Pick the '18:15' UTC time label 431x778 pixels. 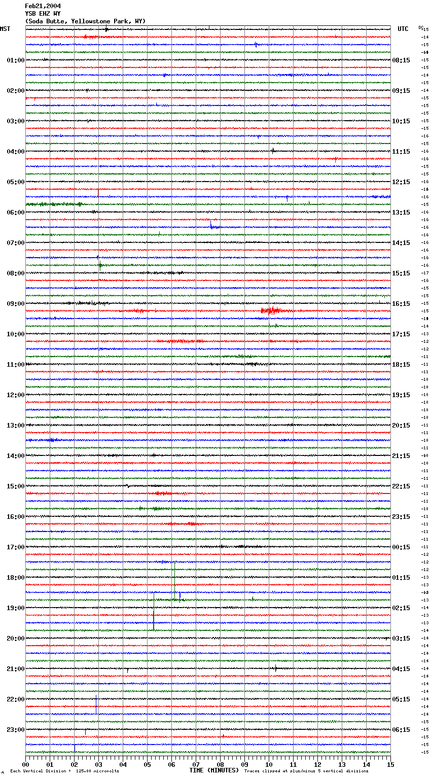click(x=401, y=365)
